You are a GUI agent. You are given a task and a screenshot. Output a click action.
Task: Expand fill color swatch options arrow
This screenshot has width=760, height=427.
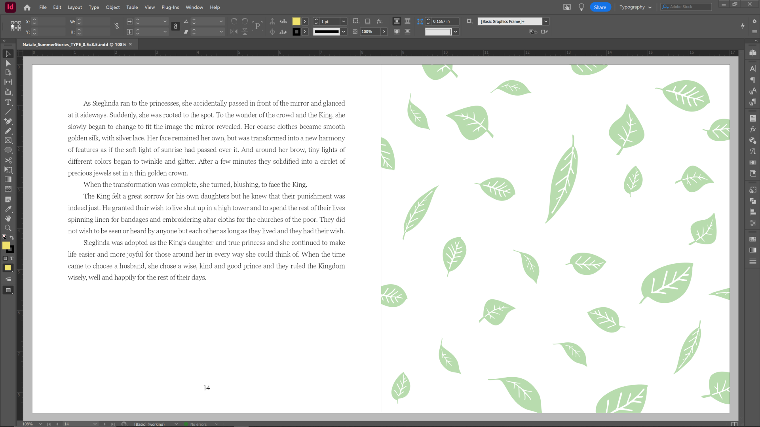[305, 21]
